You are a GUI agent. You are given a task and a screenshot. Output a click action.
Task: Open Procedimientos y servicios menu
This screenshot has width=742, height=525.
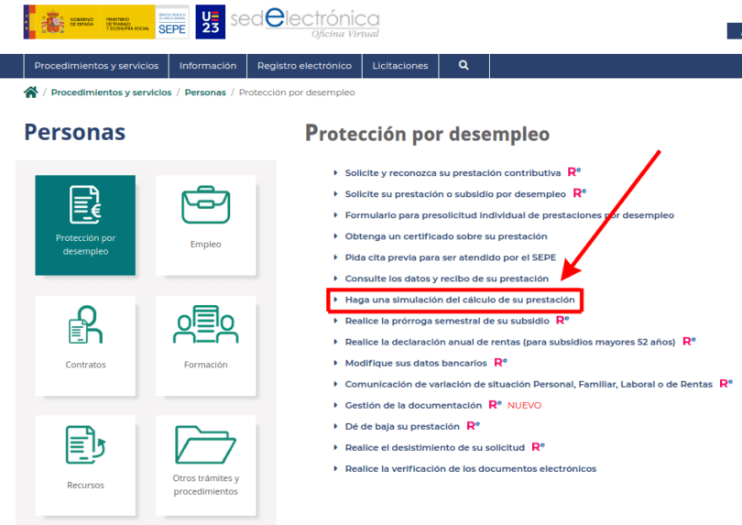pos(96,66)
